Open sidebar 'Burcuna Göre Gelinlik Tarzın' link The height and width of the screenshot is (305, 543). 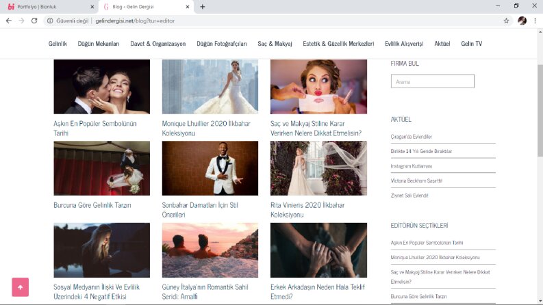(x=418, y=296)
